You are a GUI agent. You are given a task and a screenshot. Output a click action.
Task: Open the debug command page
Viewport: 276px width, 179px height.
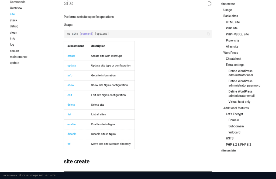point(14,26)
